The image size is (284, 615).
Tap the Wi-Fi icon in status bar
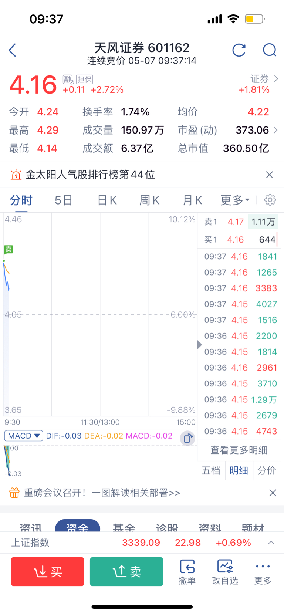coord(233,19)
